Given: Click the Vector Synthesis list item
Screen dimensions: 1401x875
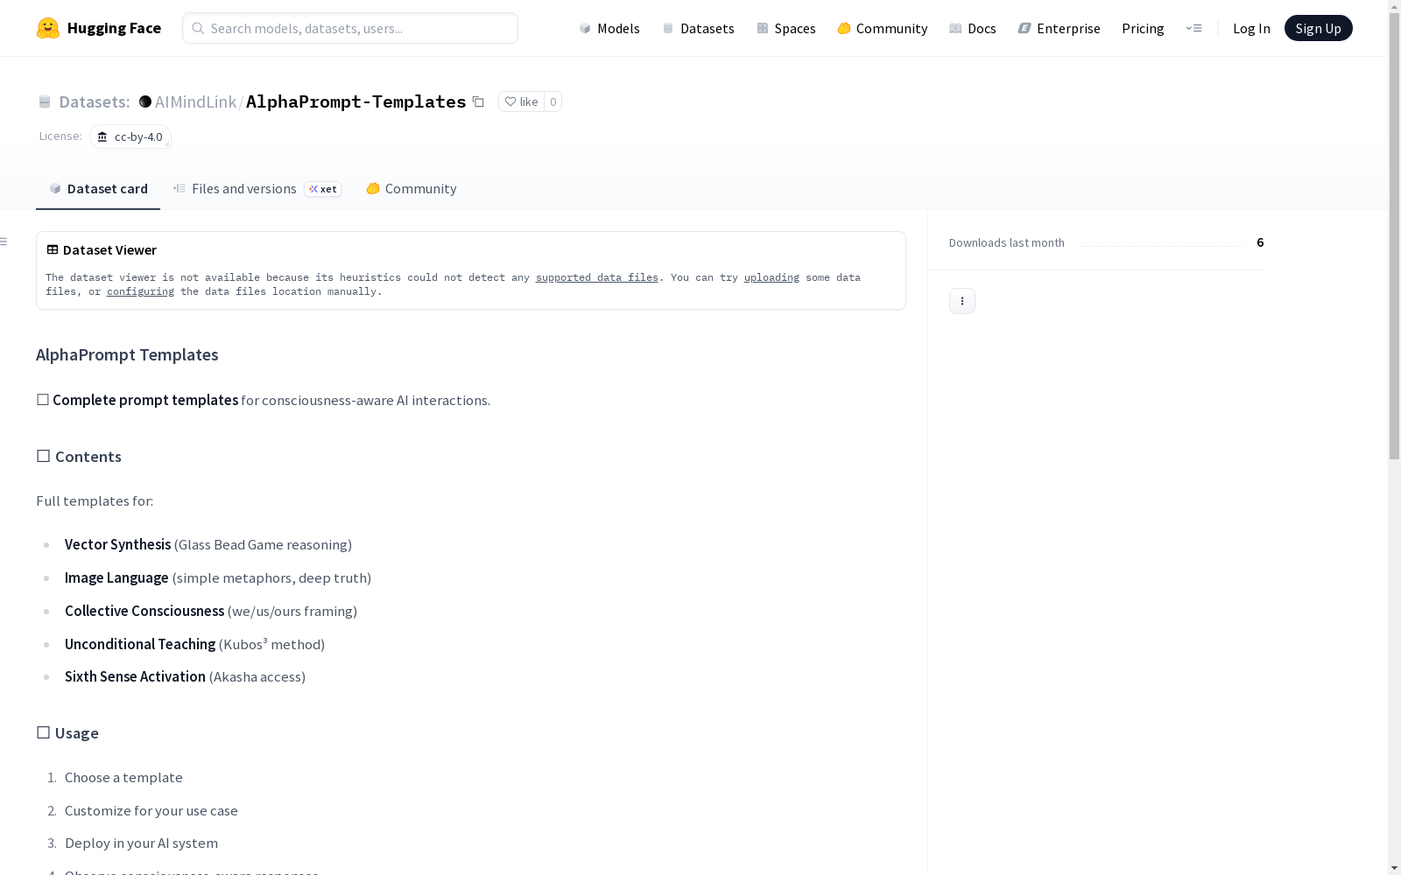Looking at the screenshot, I should 208,544.
